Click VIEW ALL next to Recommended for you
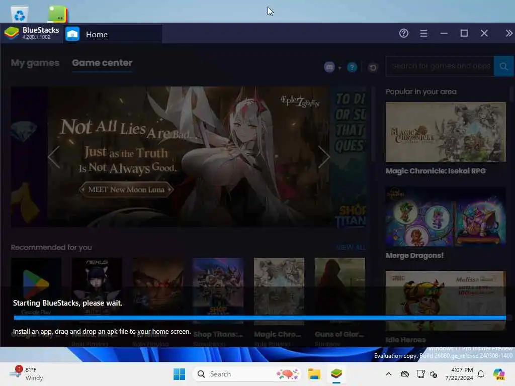This screenshot has width=515, height=386. [351, 247]
